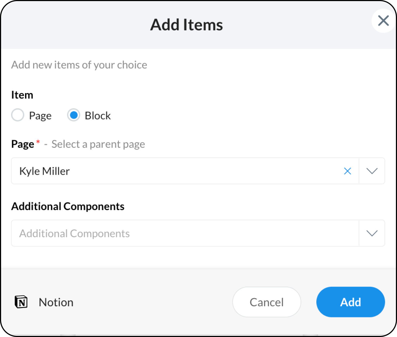Clear the Kyle Miller page selection
397x337 pixels.
(347, 171)
